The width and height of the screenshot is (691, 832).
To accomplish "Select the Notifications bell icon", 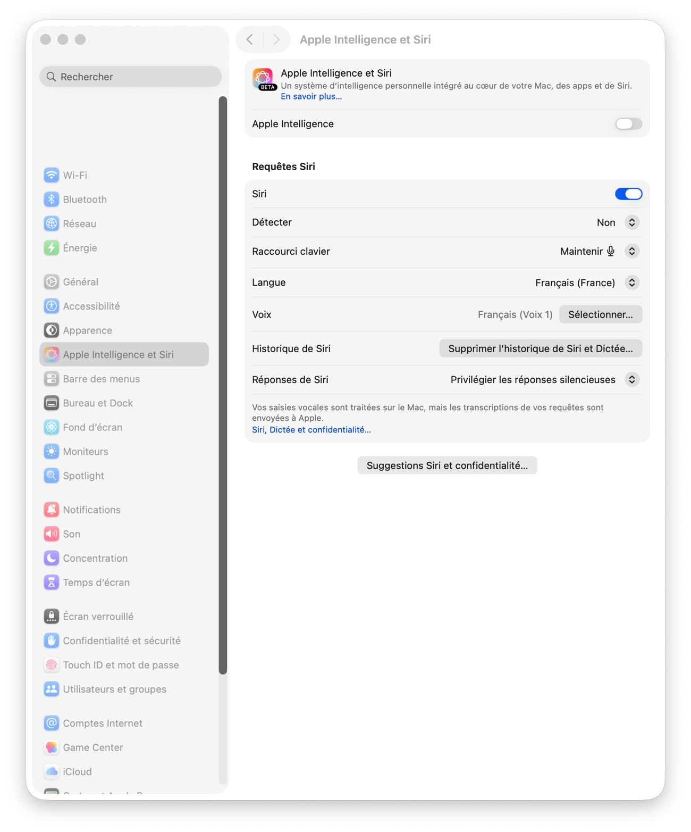I will 52,510.
